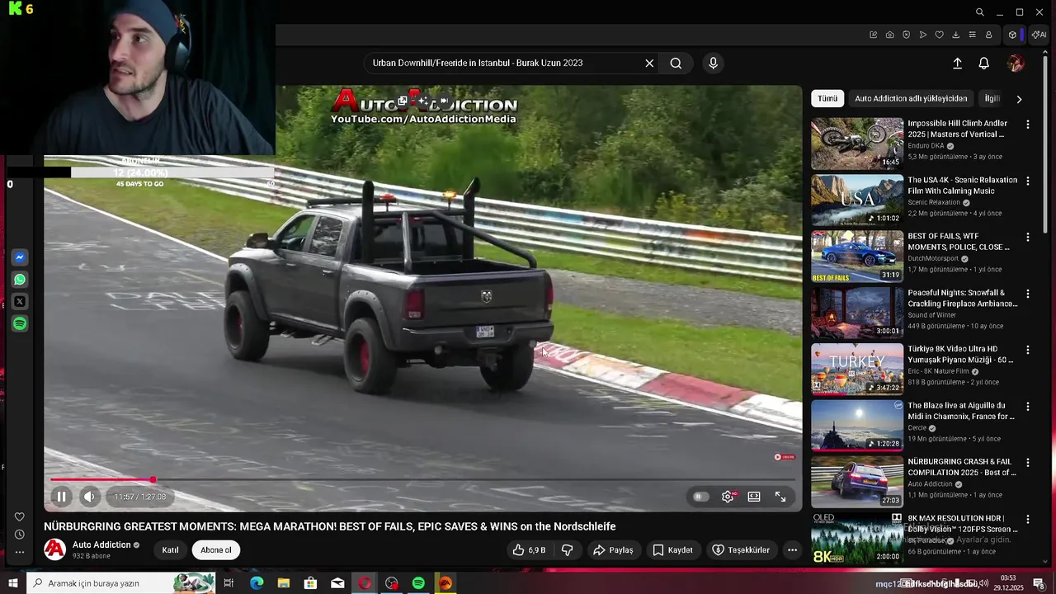Open the upload/create icon on YouTube
The height and width of the screenshot is (594, 1056).
coord(957,64)
